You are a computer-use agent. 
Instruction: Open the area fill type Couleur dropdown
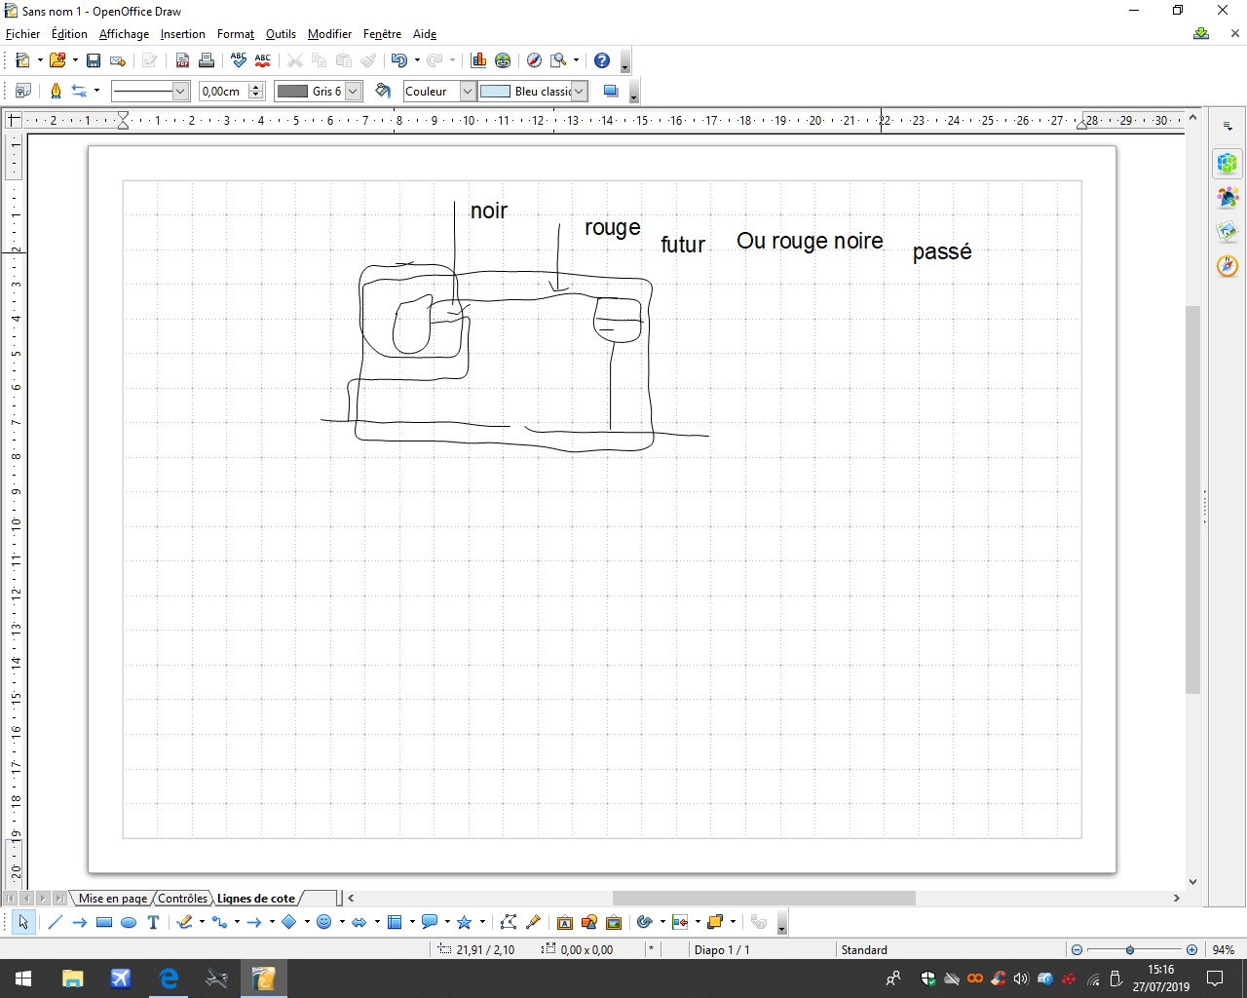[x=468, y=91]
